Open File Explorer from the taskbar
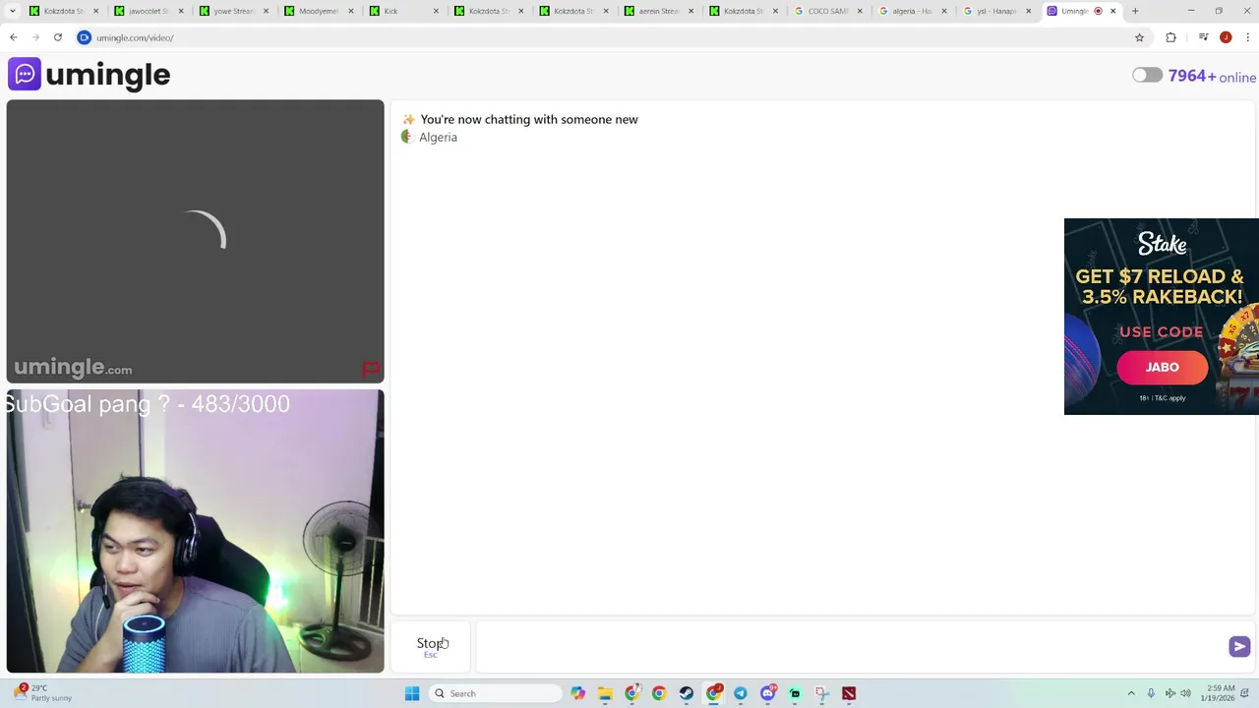The height and width of the screenshot is (708, 1259). [x=605, y=693]
